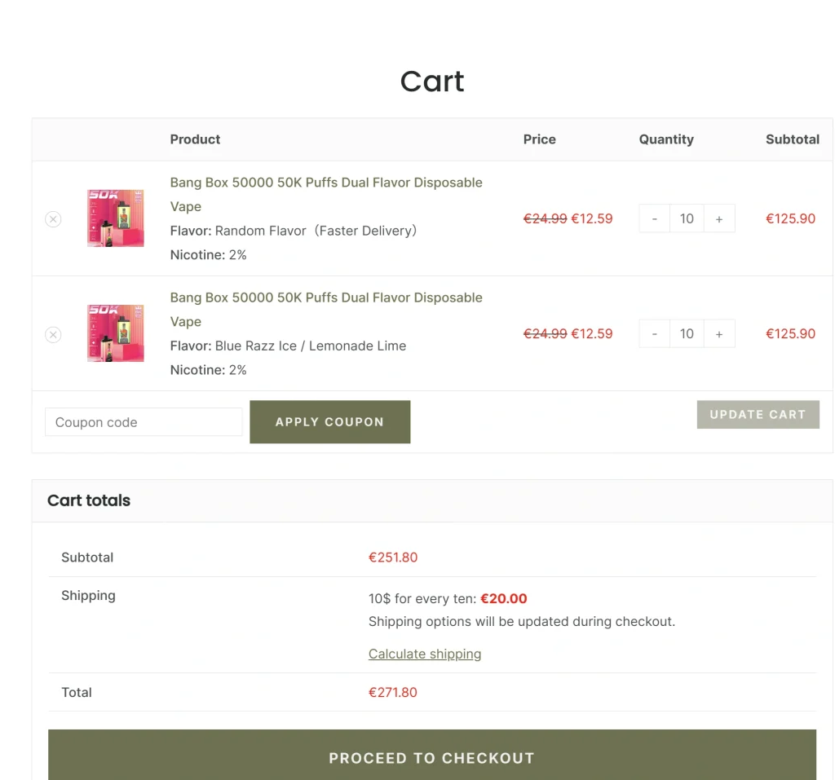
Task: Click the struck-through €24.99 in Random Flavor row
Action: coord(546,218)
